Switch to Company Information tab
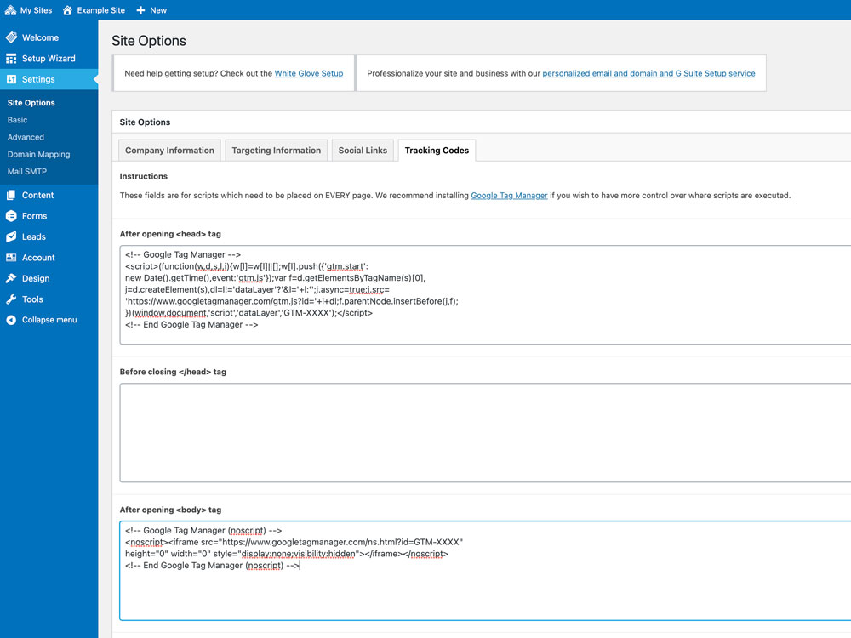This screenshot has width=851, height=638. coord(169,151)
